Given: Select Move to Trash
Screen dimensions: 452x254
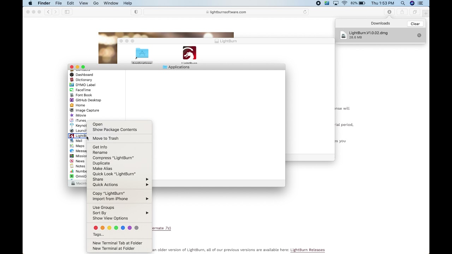Looking at the screenshot, I should point(119,138).
